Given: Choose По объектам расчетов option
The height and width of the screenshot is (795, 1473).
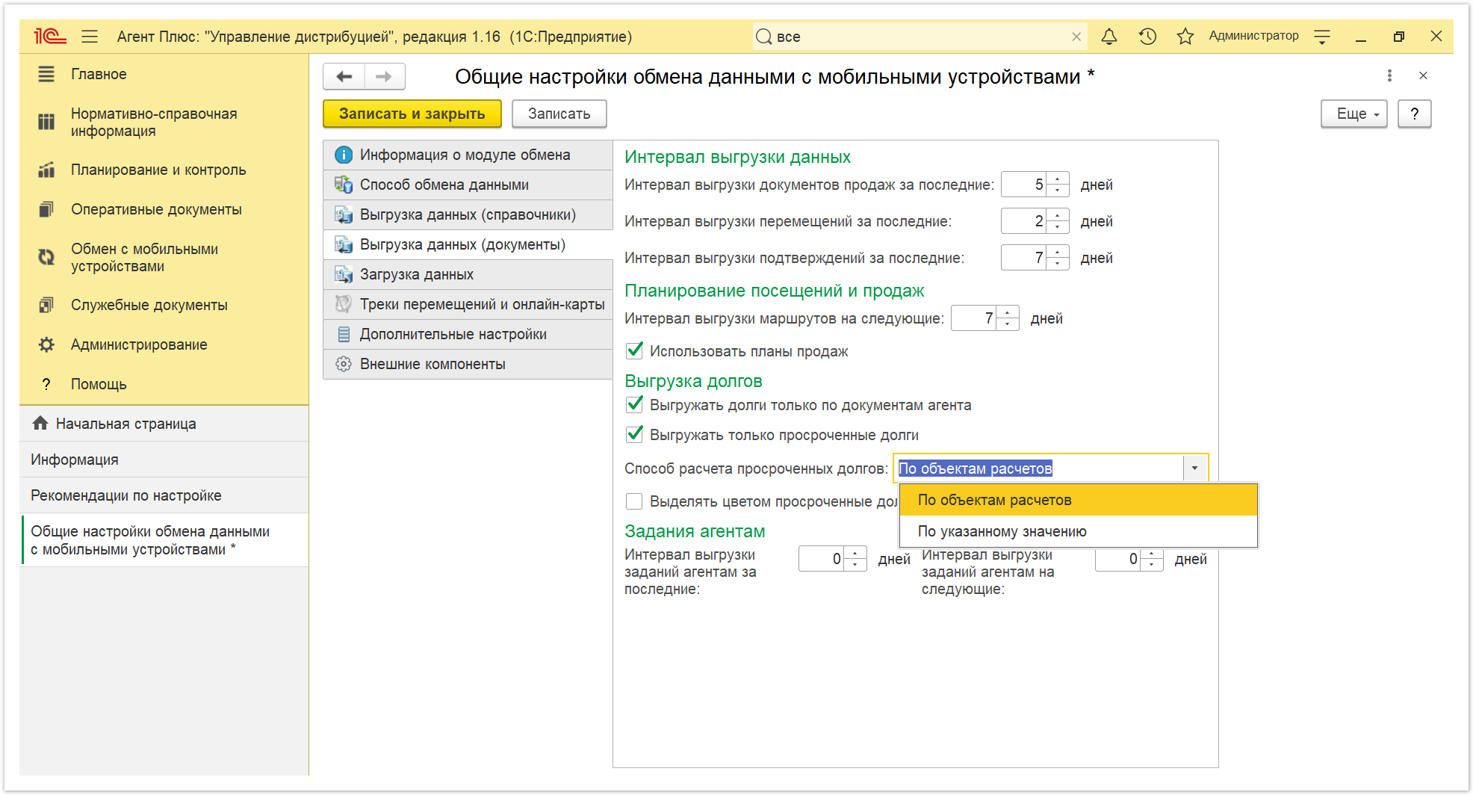Looking at the screenshot, I should pyautogui.click(x=1078, y=500).
